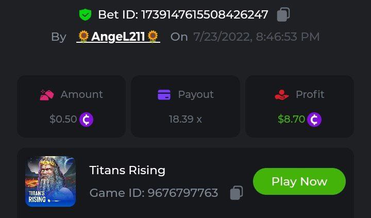Open AngeL211 user profile link
This screenshot has height=218, width=371.
coord(118,37)
